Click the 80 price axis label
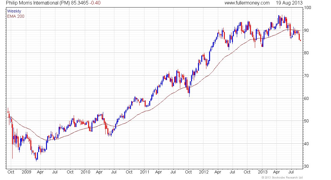This screenshot has width=331, height=180. [306, 53]
